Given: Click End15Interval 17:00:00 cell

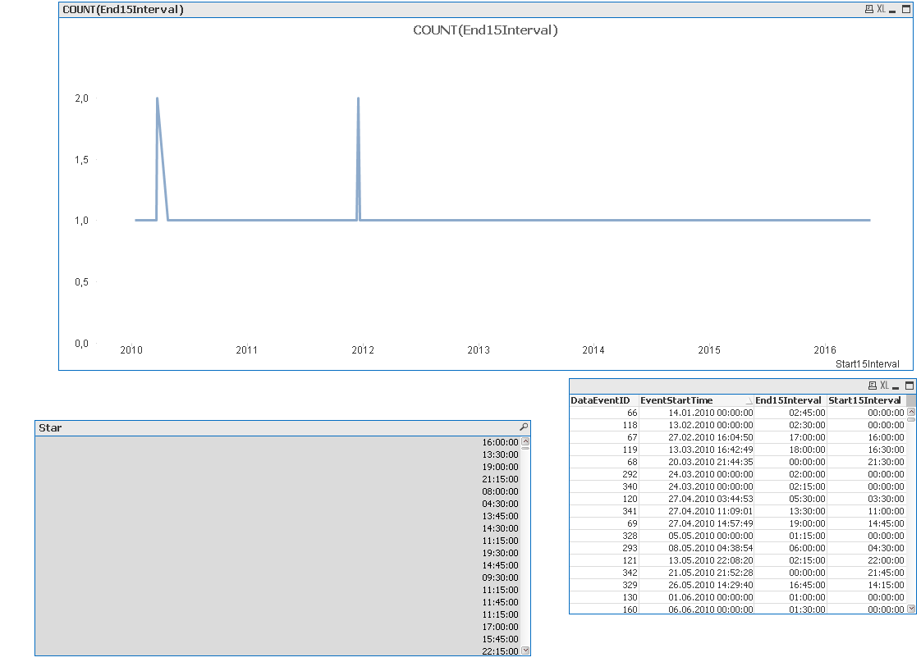Looking at the screenshot, I should 790,438.
